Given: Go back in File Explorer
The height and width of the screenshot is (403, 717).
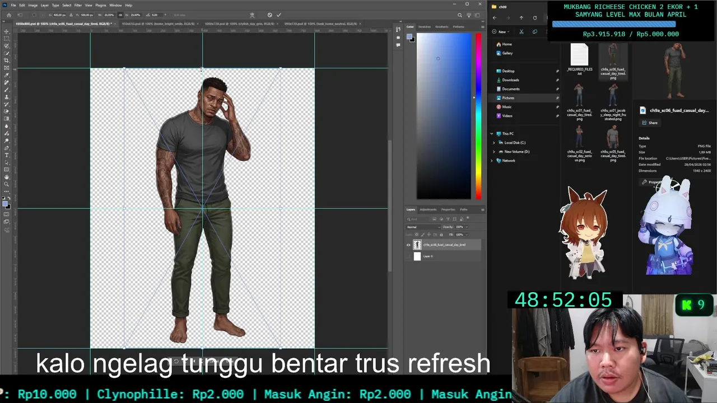Looking at the screenshot, I should [495, 18].
